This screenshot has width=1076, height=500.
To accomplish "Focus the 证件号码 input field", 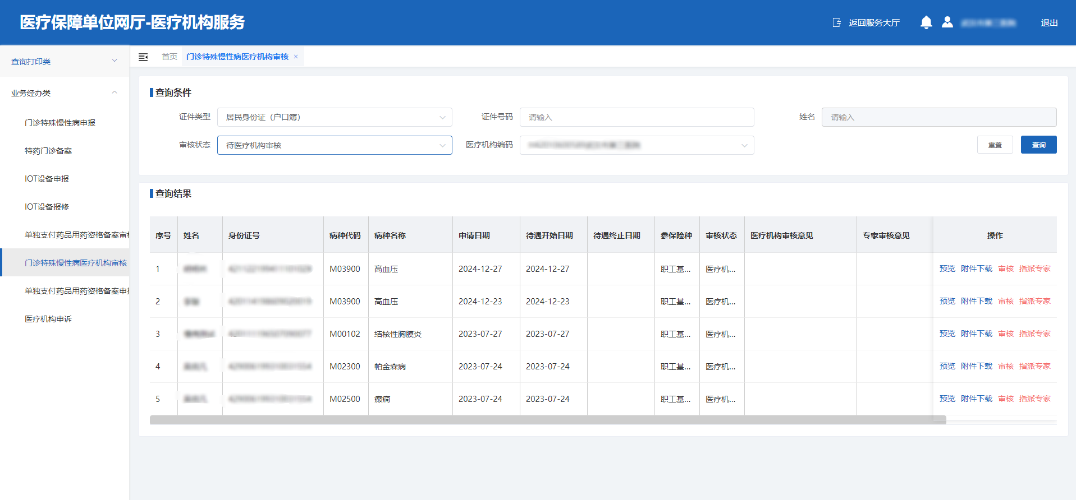I will pyautogui.click(x=637, y=117).
